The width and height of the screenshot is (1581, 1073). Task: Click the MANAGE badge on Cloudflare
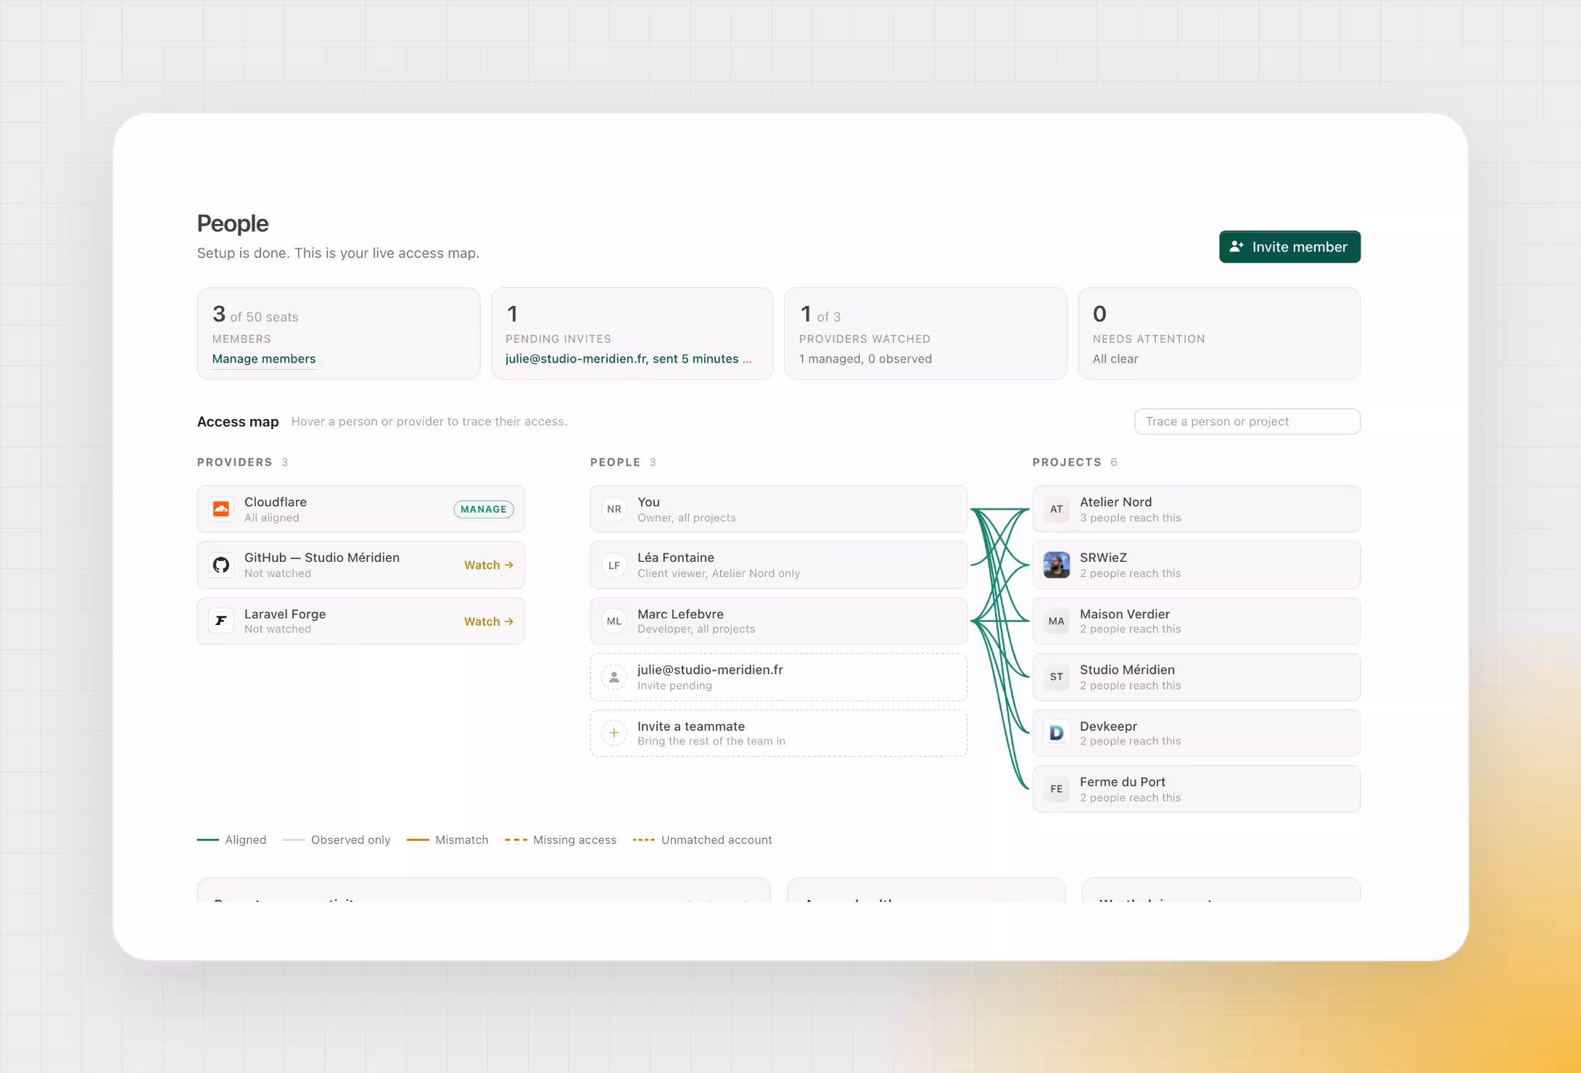click(x=484, y=509)
